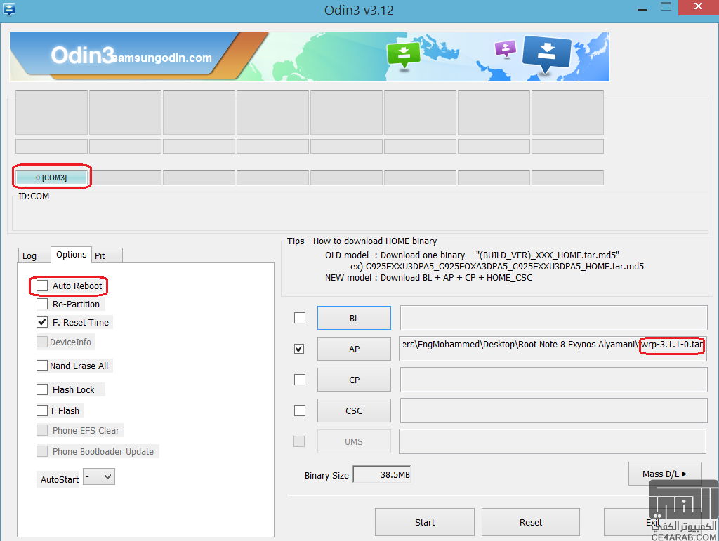Open the Mass D/L menu button

665,474
